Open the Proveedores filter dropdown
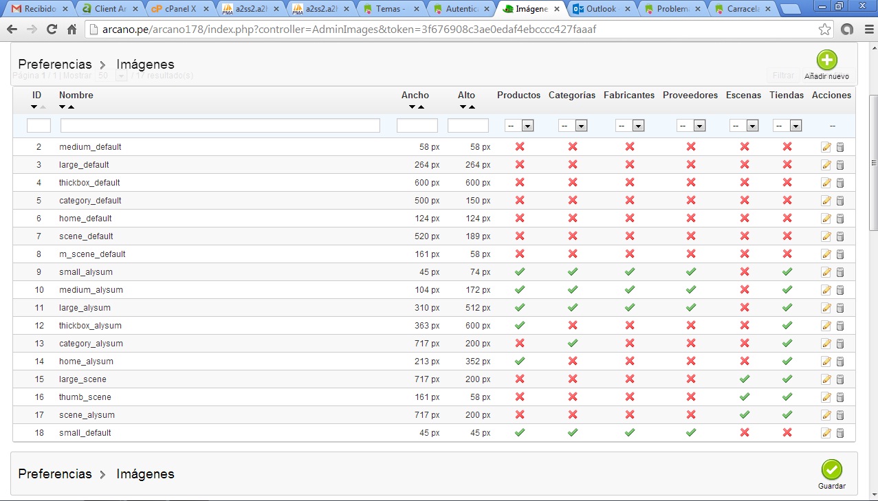Image resolution: width=878 pixels, height=501 pixels. click(691, 126)
